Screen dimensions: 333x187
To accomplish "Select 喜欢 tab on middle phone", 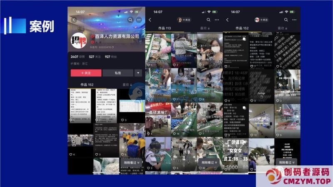I will 205,28.
